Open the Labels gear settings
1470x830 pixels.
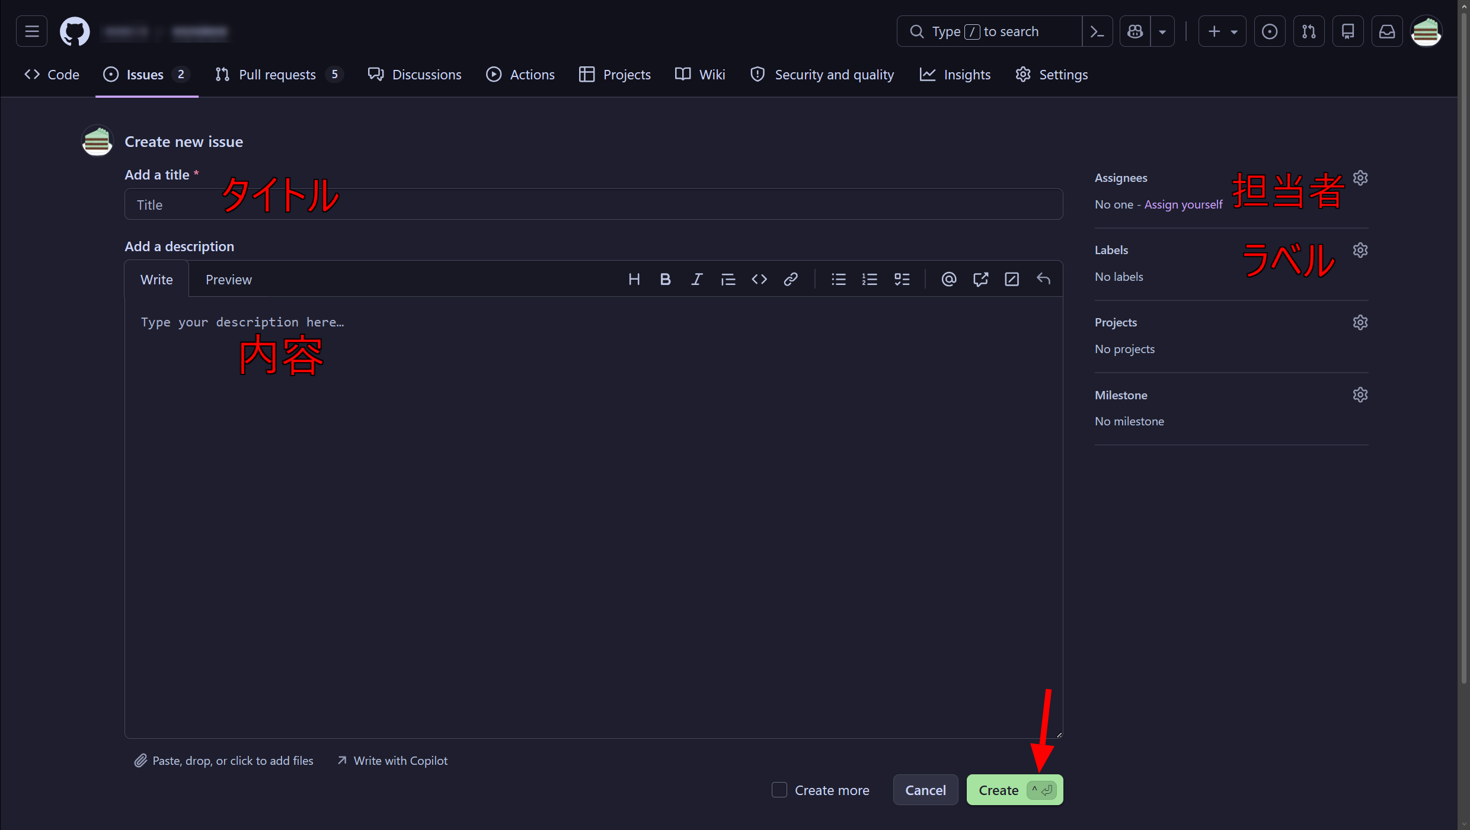tap(1360, 250)
